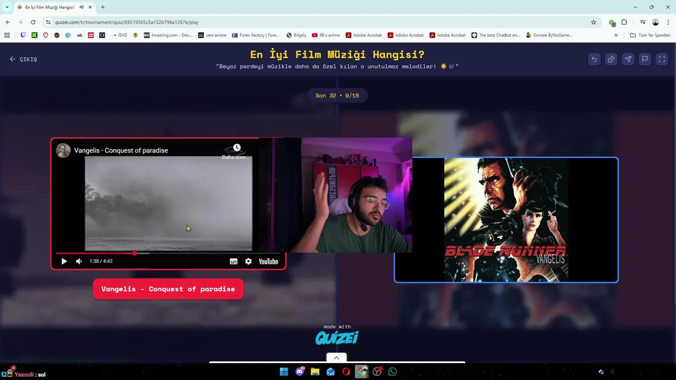Bookmark this page with star icon
This screenshot has height=380, width=676.
(594, 22)
